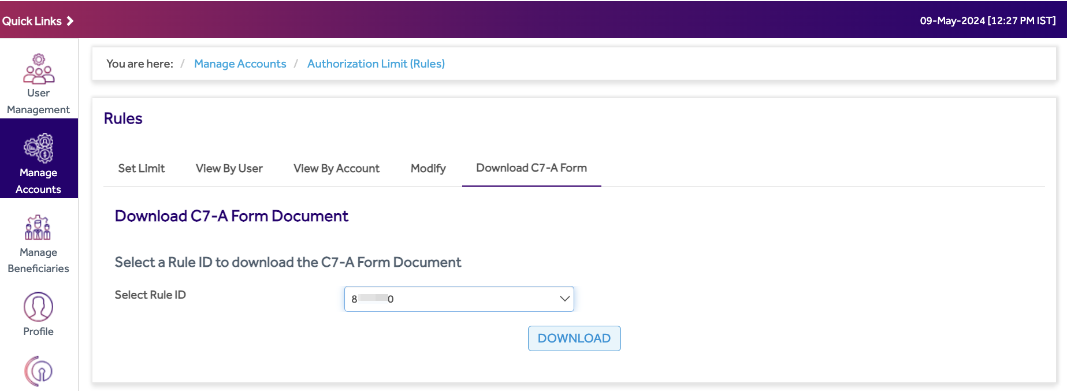Viewport: 1067px width, 391px height.
Task: Open the Profile icon in sidebar
Action: 38,307
